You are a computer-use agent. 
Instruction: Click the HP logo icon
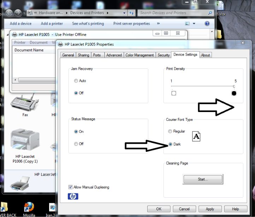[x=73, y=196]
